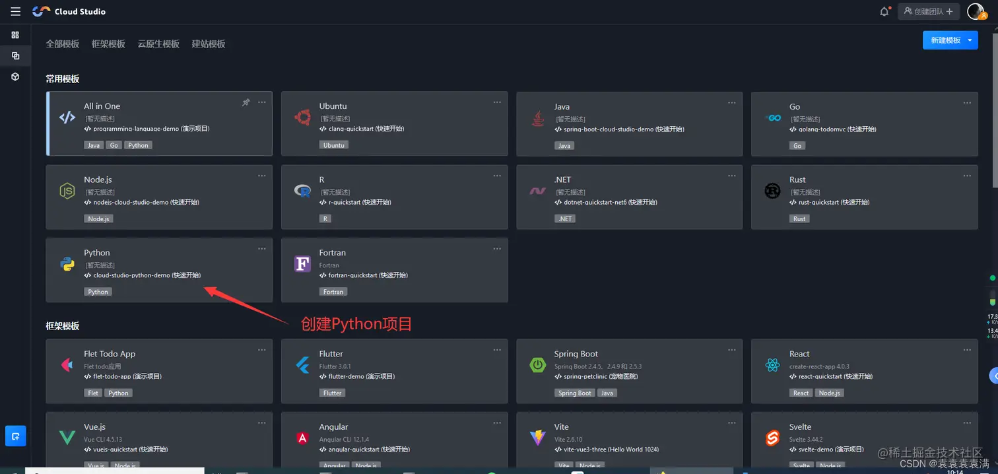Select the templates icon in sidebar
Screen dimensions: 998x474
point(15,56)
